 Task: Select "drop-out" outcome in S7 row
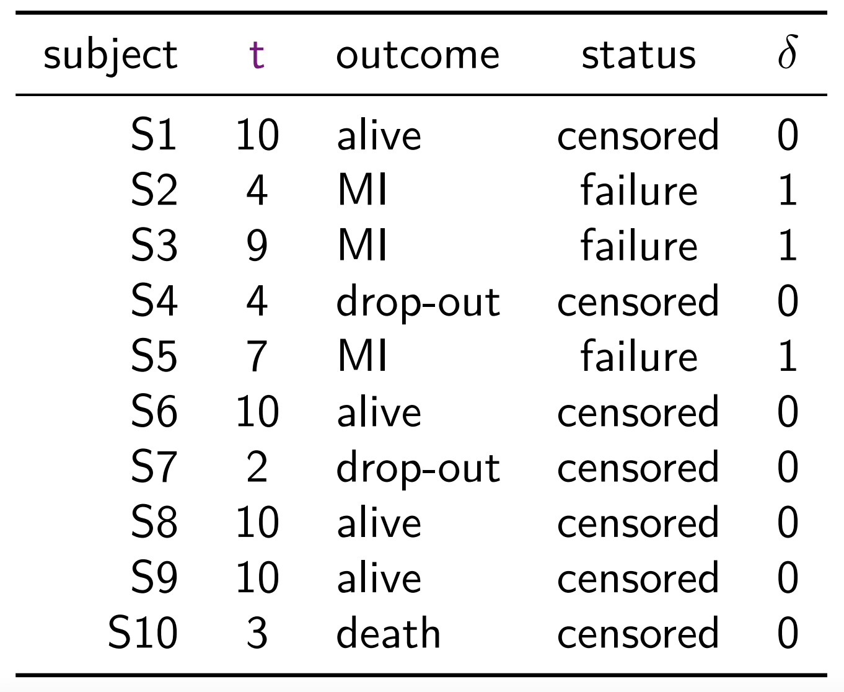click(418, 468)
